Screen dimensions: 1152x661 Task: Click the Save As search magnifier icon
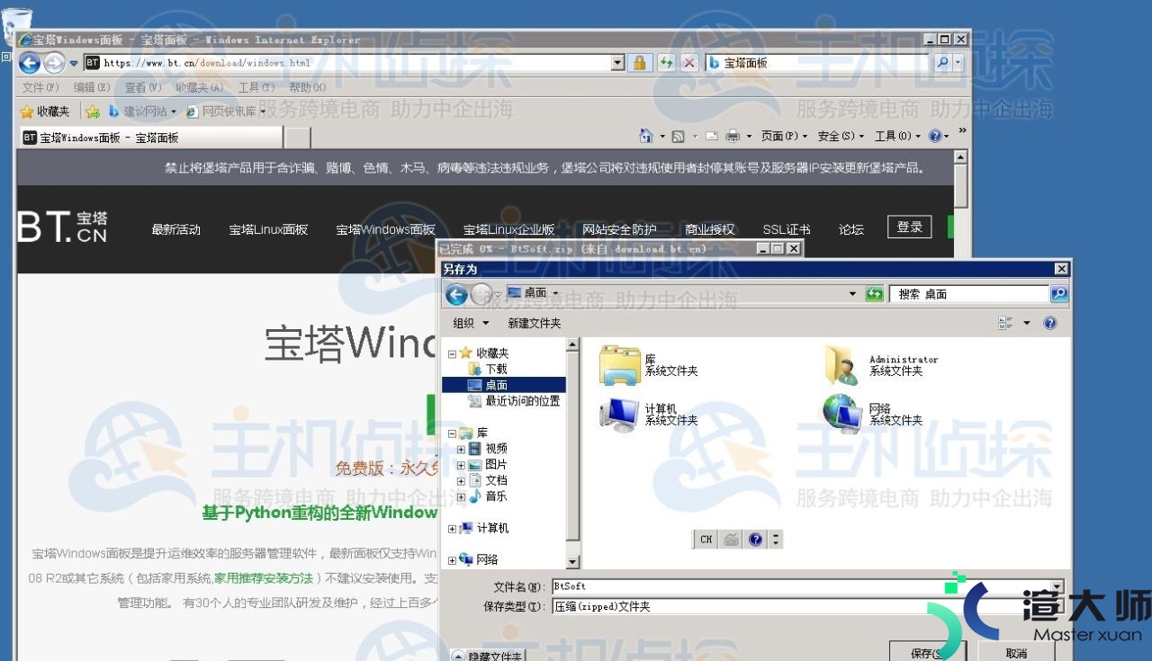1058,294
